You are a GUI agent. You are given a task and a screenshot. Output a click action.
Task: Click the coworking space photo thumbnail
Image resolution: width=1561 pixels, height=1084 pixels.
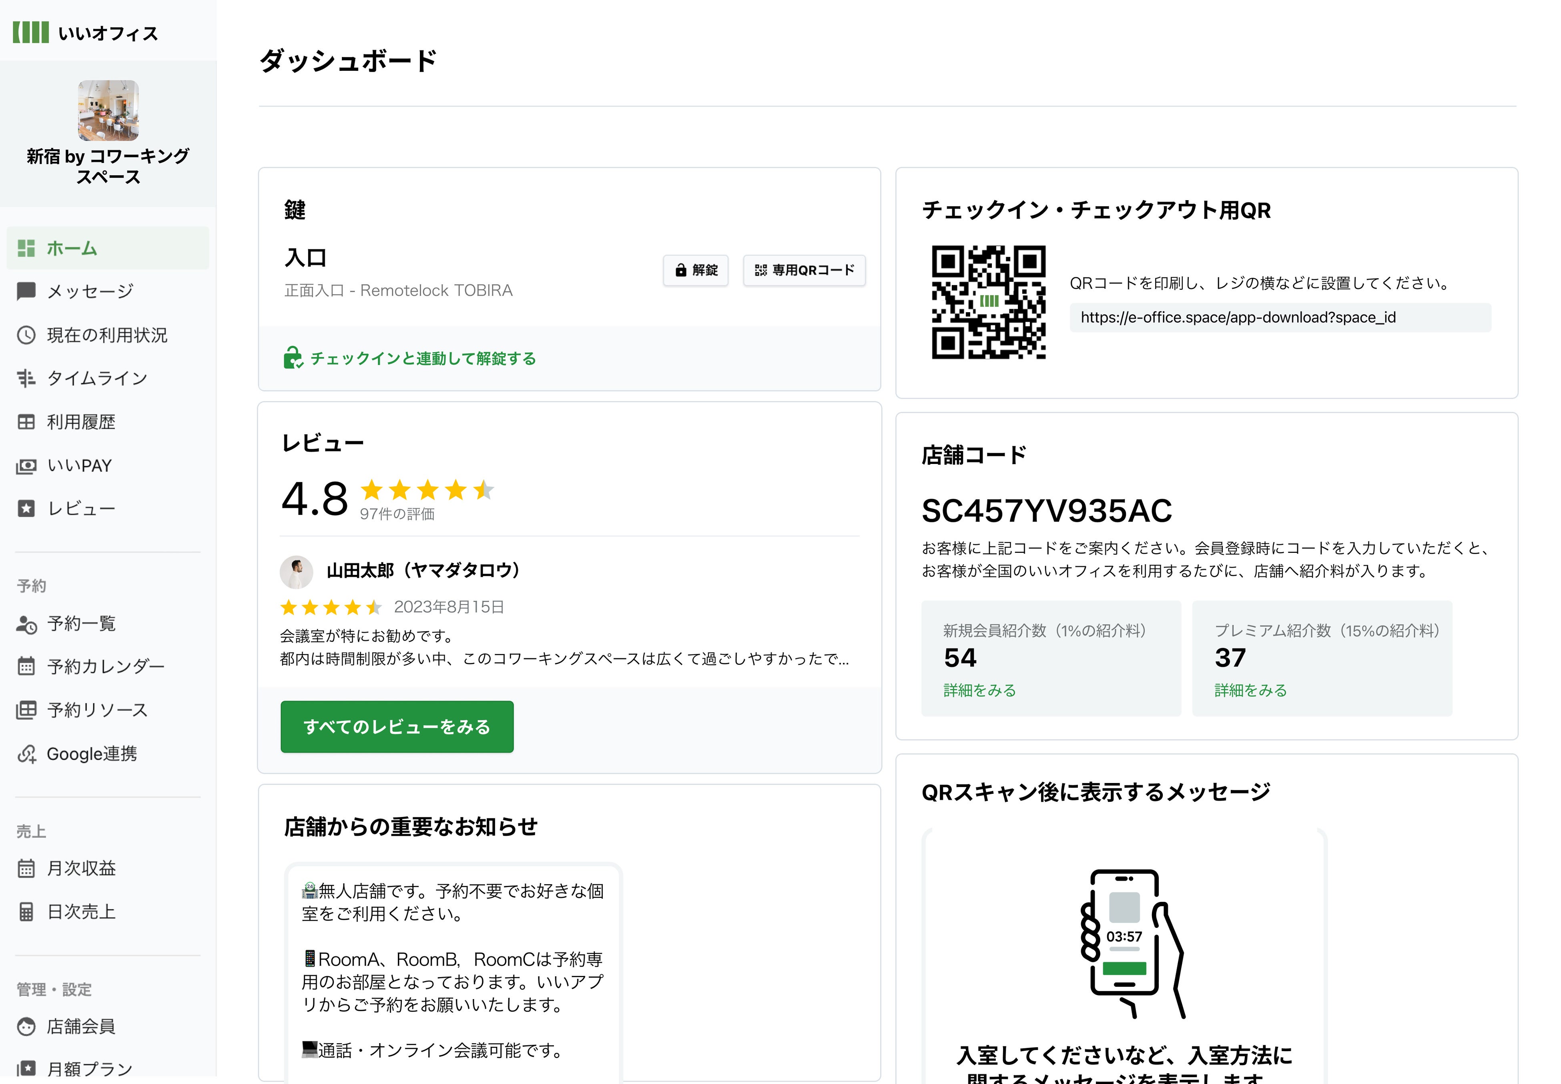pos(108,110)
